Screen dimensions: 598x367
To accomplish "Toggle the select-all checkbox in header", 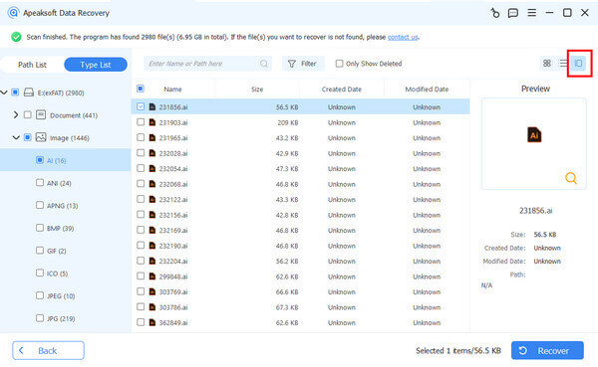I will coord(141,89).
